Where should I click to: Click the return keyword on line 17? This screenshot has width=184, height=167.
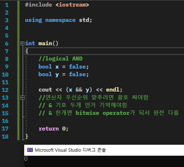point(49,129)
